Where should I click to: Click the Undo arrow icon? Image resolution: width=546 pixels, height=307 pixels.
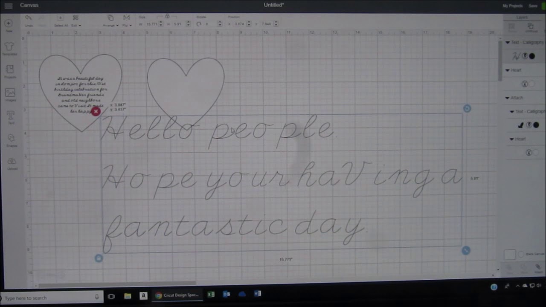[x=28, y=18]
